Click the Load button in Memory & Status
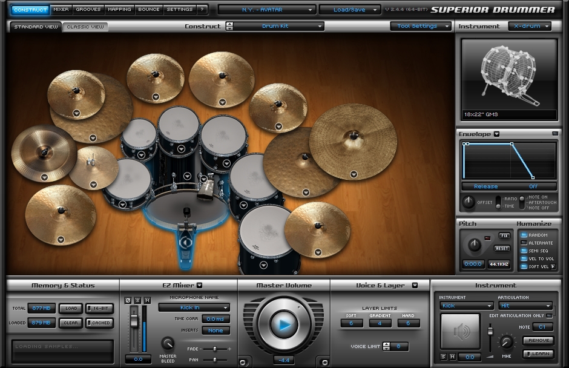The image size is (569, 368). (71, 309)
